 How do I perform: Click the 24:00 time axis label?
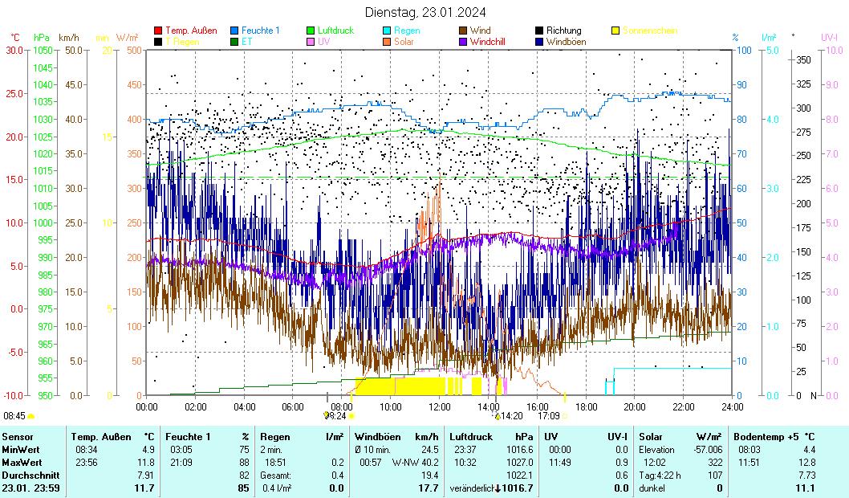pos(732,406)
